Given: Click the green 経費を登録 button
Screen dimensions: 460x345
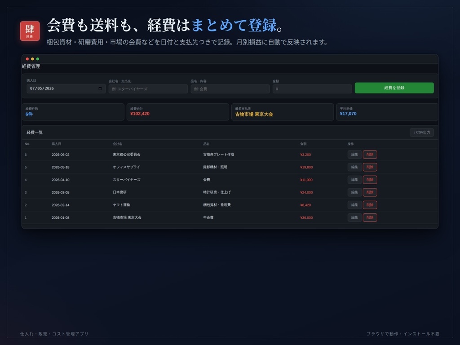Looking at the screenshot, I should pyautogui.click(x=394, y=88).
